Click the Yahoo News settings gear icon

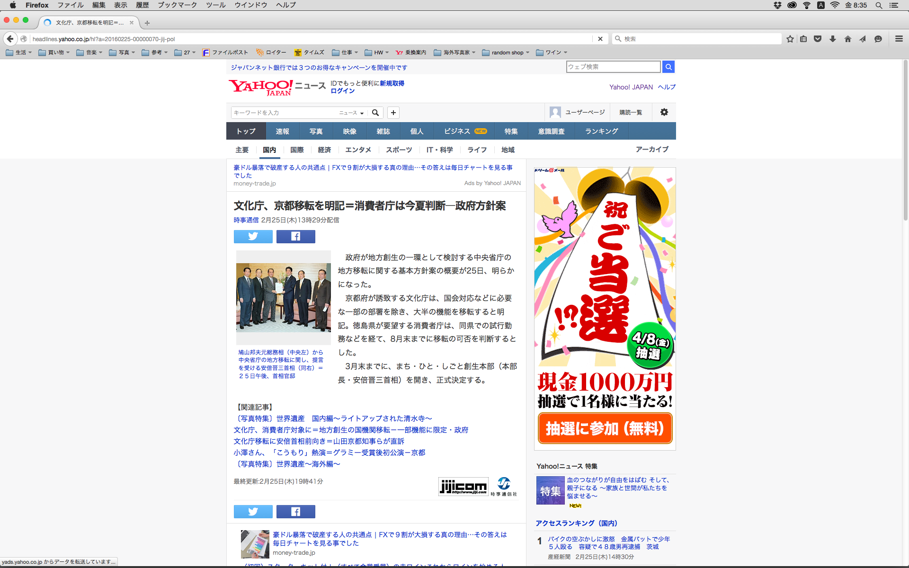(664, 112)
